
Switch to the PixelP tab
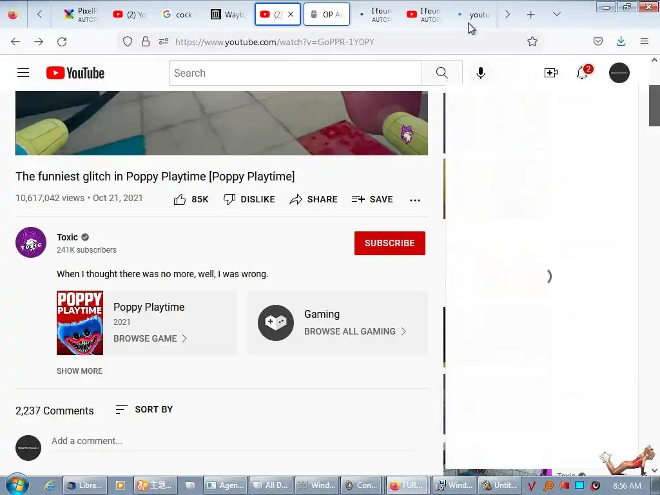80,14
